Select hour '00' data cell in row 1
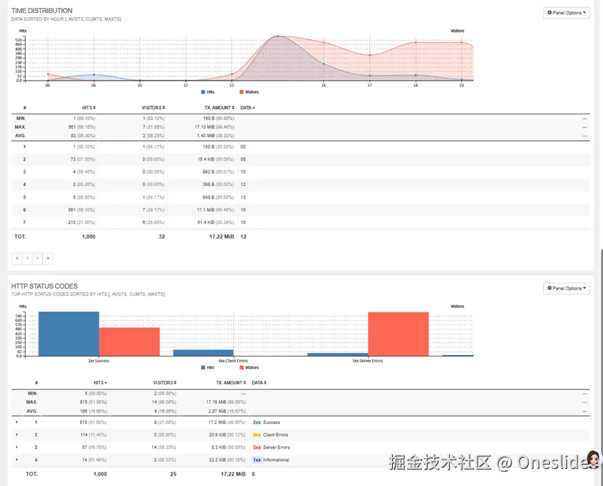 click(243, 147)
